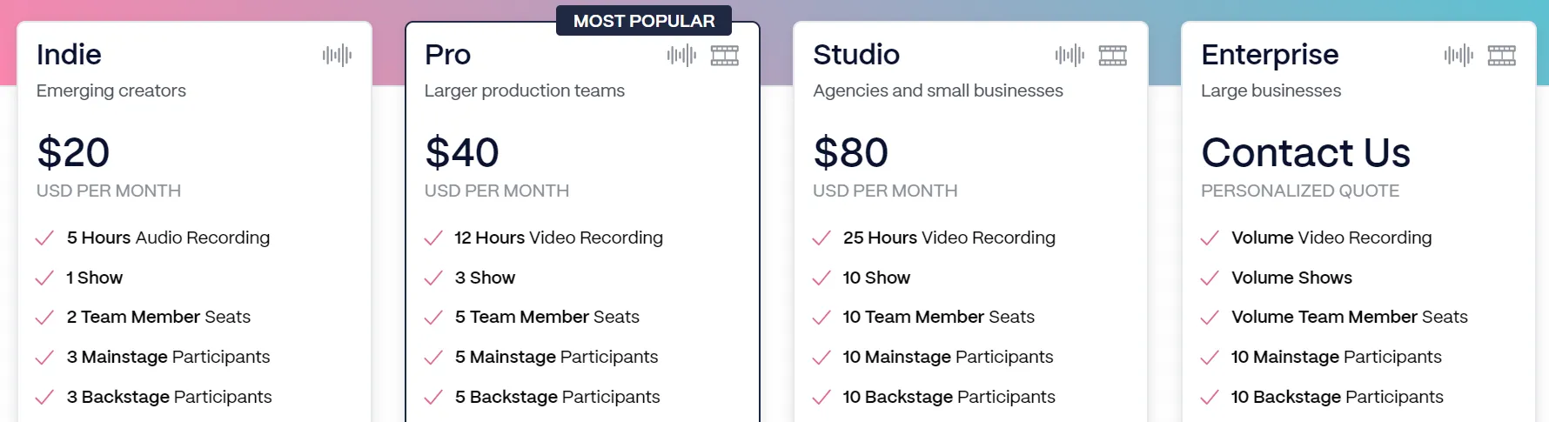Image resolution: width=1549 pixels, height=422 pixels.
Task: Click the Contact Us heading
Action: pos(1305,153)
